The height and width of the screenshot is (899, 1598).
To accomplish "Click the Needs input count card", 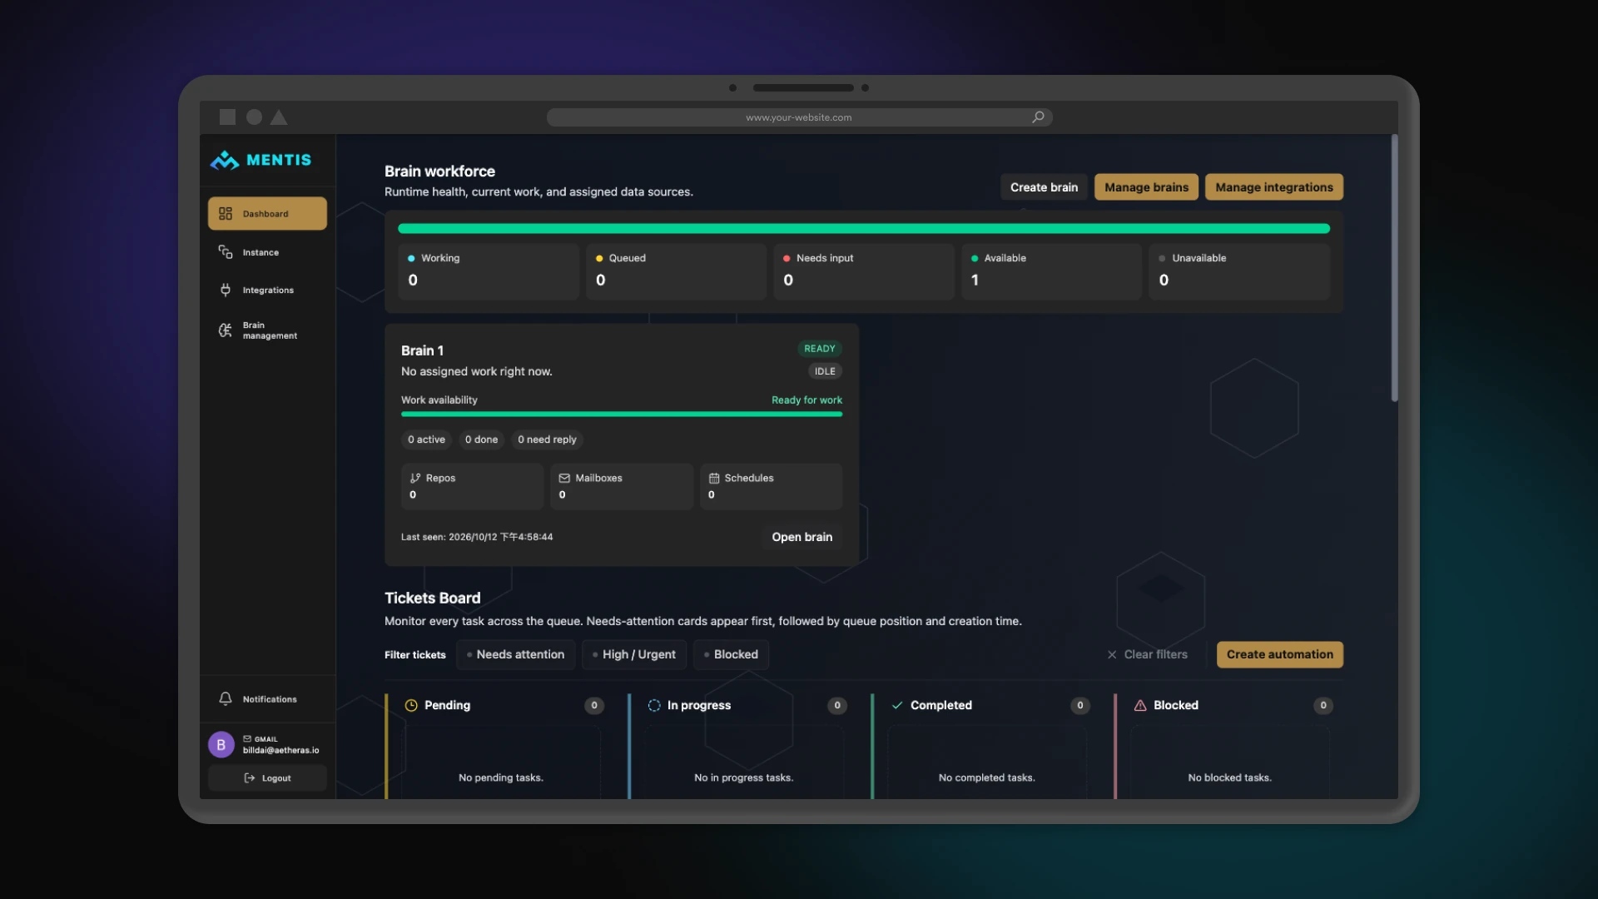I will click(x=863, y=271).
